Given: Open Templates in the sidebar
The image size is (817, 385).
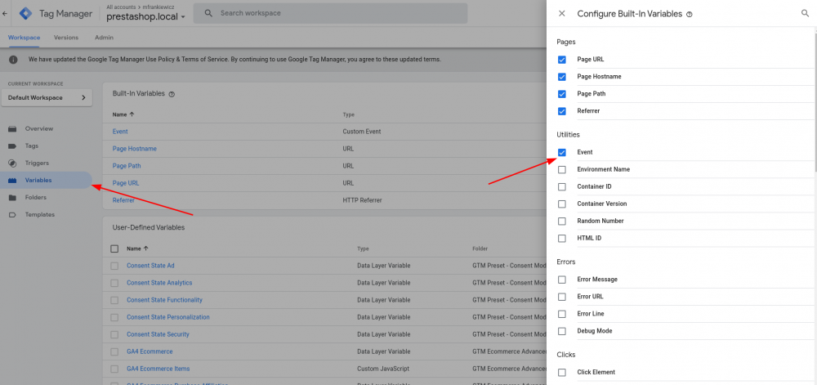Looking at the screenshot, I should click(x=40, y=214).
